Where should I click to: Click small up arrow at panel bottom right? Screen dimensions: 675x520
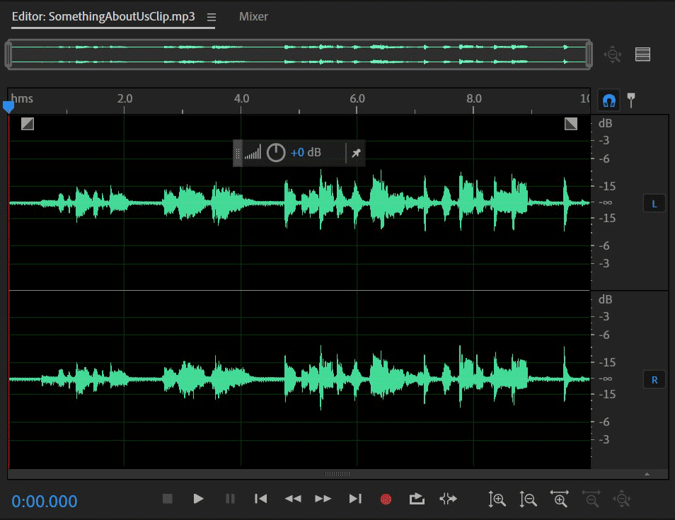[x=647, y=474]
